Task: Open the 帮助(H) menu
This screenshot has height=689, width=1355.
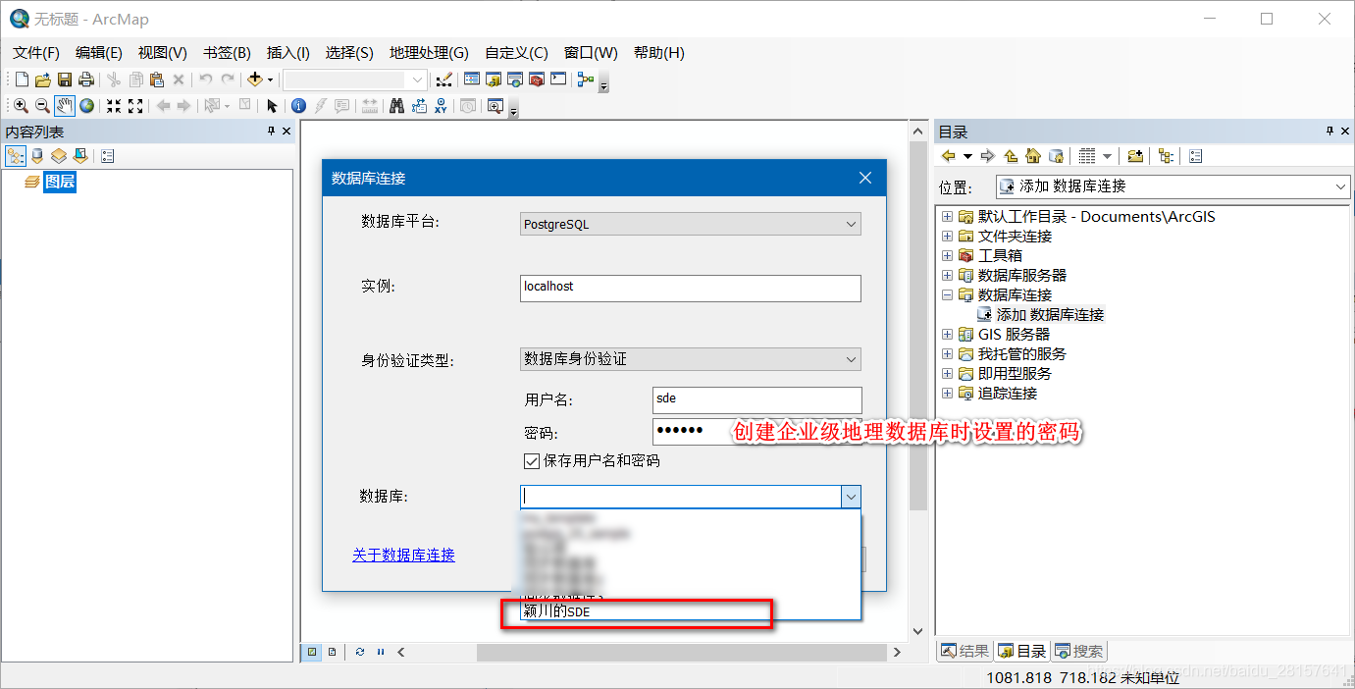Action: coord(659,52)
